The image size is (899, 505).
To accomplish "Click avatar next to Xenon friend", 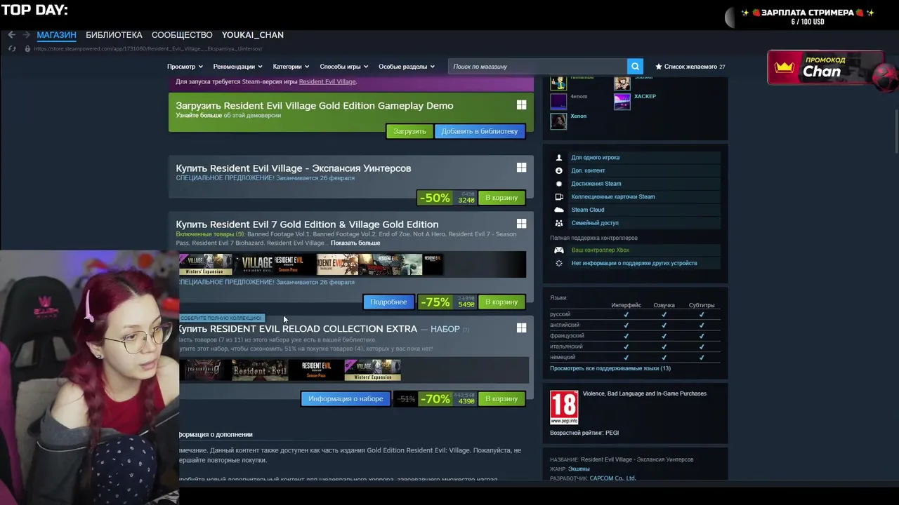I will [558, 121].
